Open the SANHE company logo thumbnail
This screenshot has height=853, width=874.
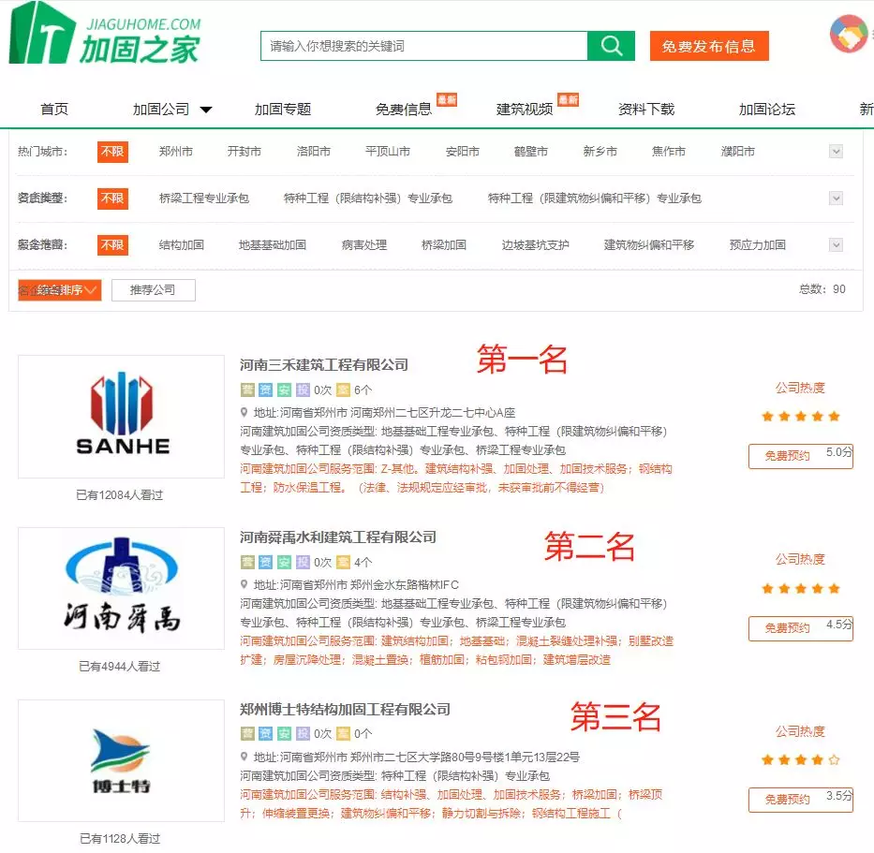click(122, 417)
